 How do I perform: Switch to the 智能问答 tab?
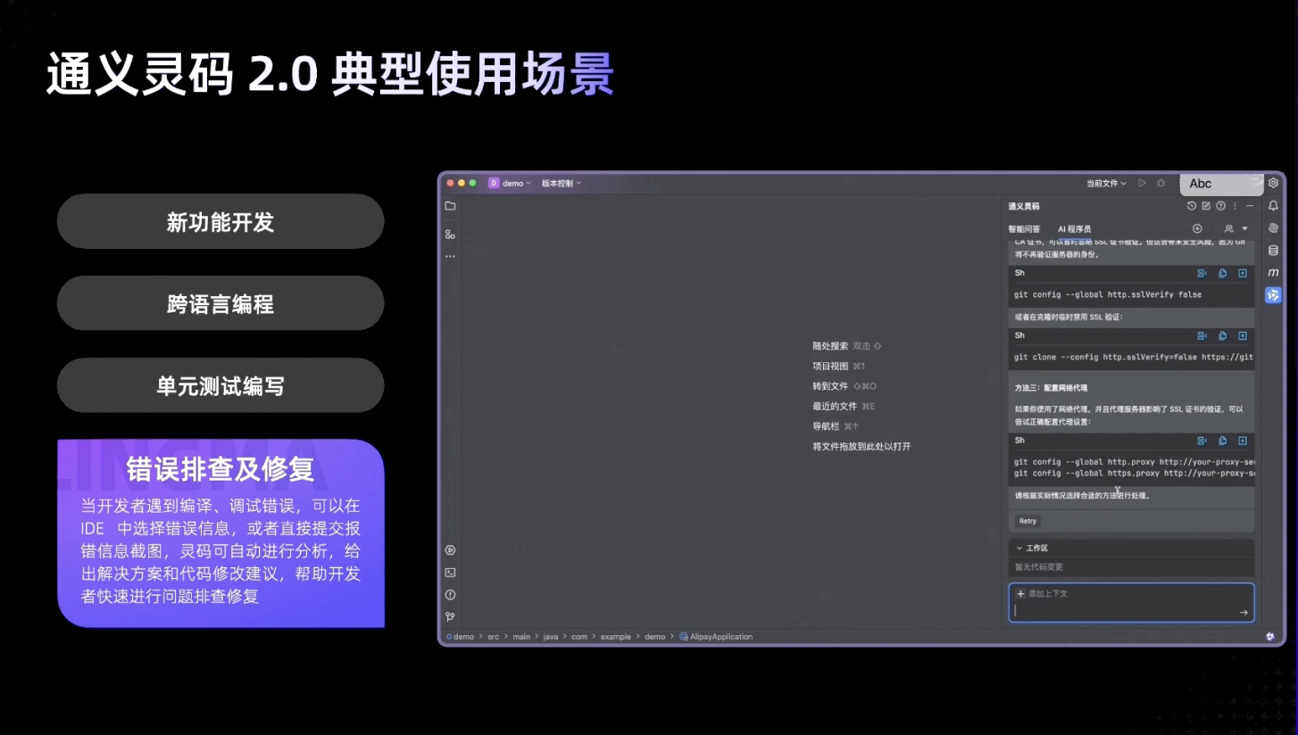pyautogui.click(x=1024, y=229)
